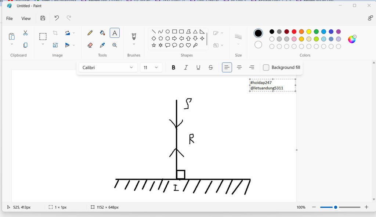Screen dimensions: 376x217
Task: Click the Cut scissors icon
Action: (x=25, y=33)
